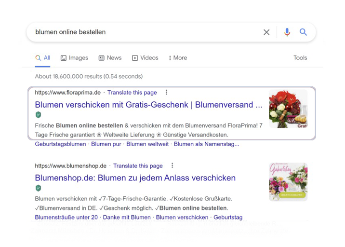Switch to the Images tab
Image resolution: width=345 pixels, height=247 pixels.
(74, 58)
